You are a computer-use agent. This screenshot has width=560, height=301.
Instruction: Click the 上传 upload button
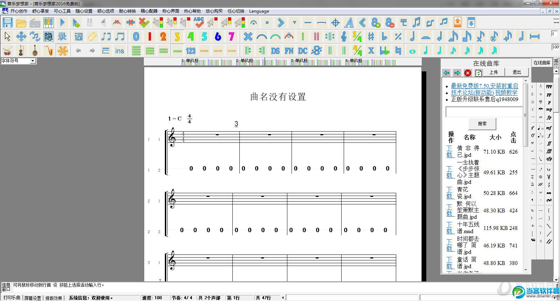pos(493,72)
